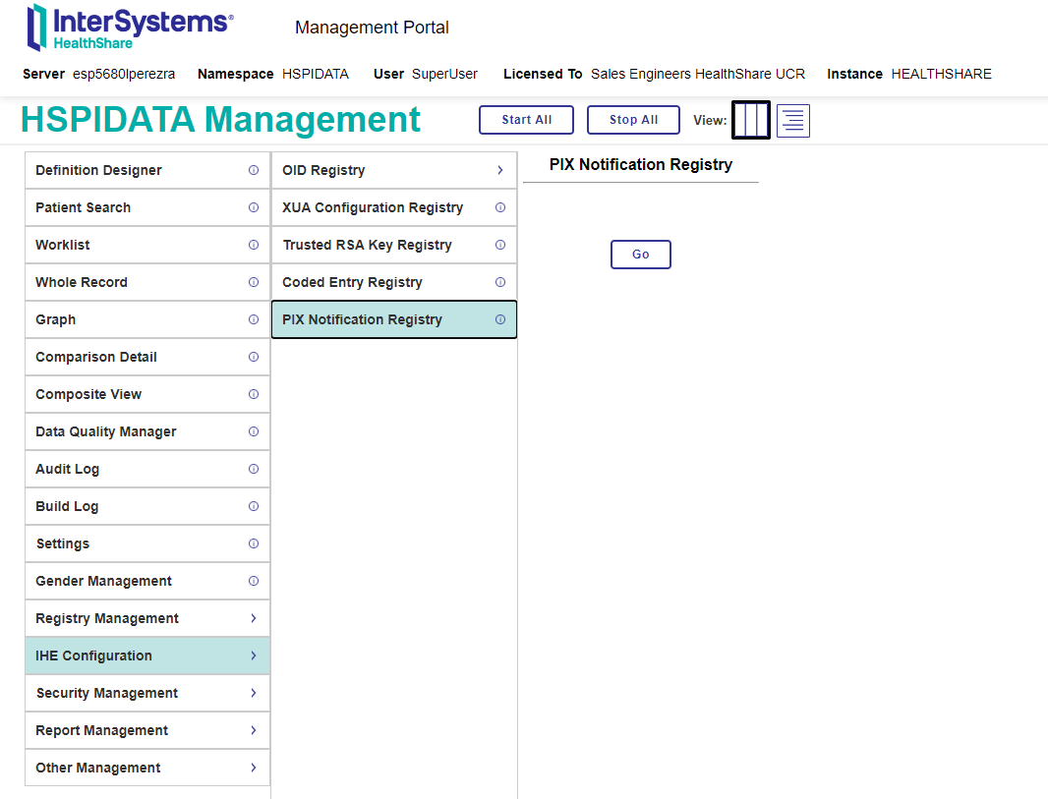Screen dimensions: 1048x799
Task: Click info icon for Gender Management
Action: [254, 582]
